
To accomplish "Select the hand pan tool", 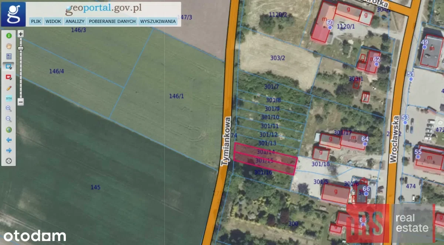I will pos(9,46).
